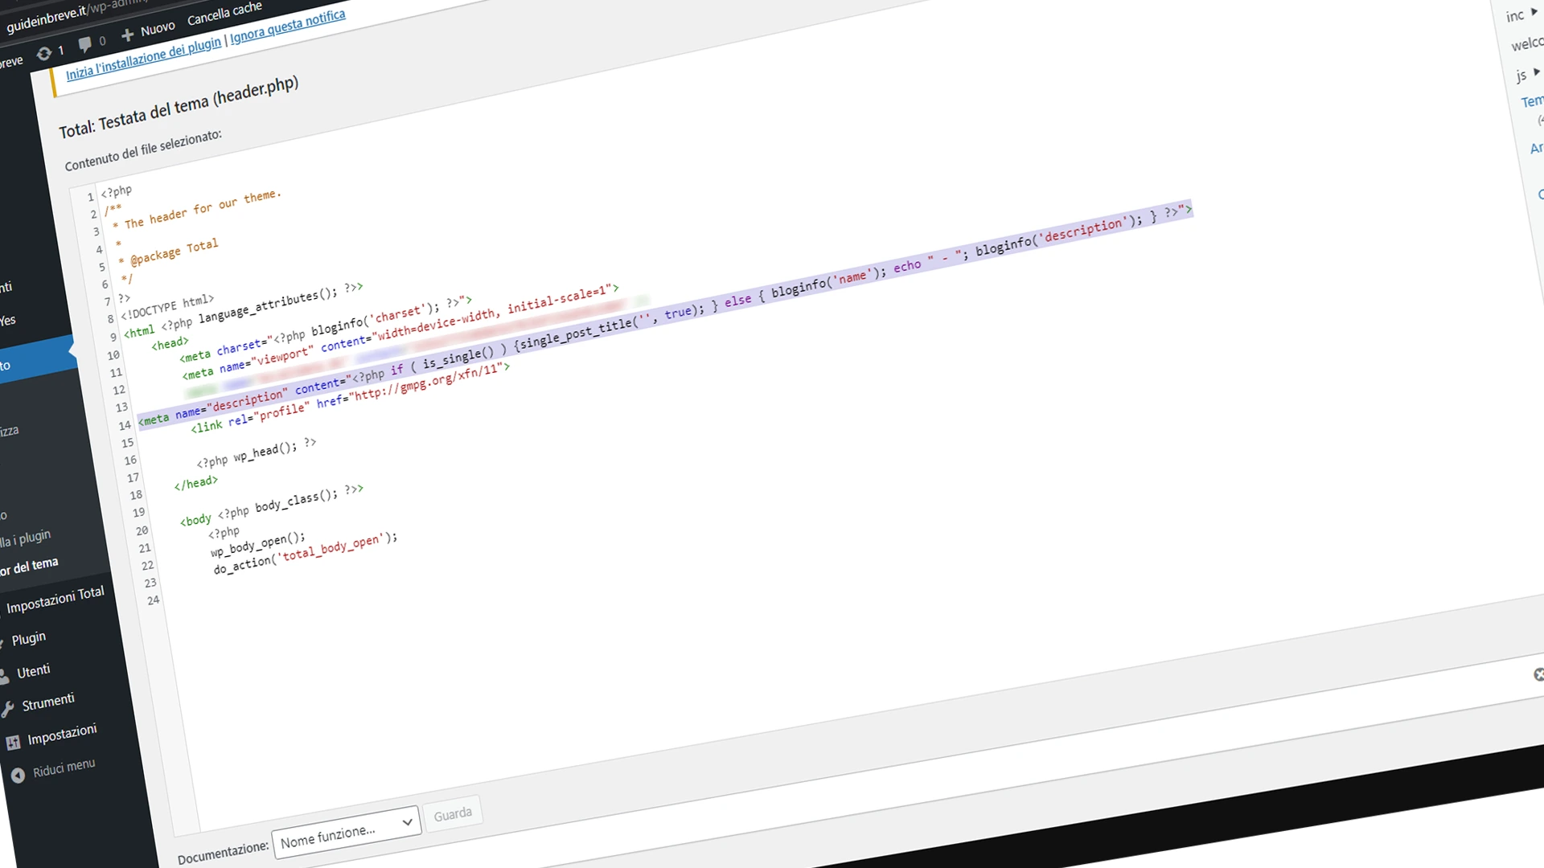Open the Impostazioni sidebar menu
This screenshot has height=868, width=1544.
62,734
